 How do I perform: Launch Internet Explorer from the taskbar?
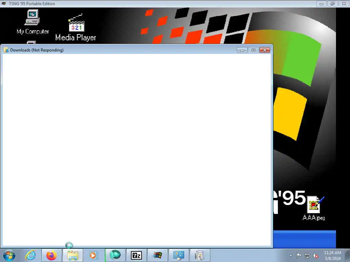[x=30, y=255]
